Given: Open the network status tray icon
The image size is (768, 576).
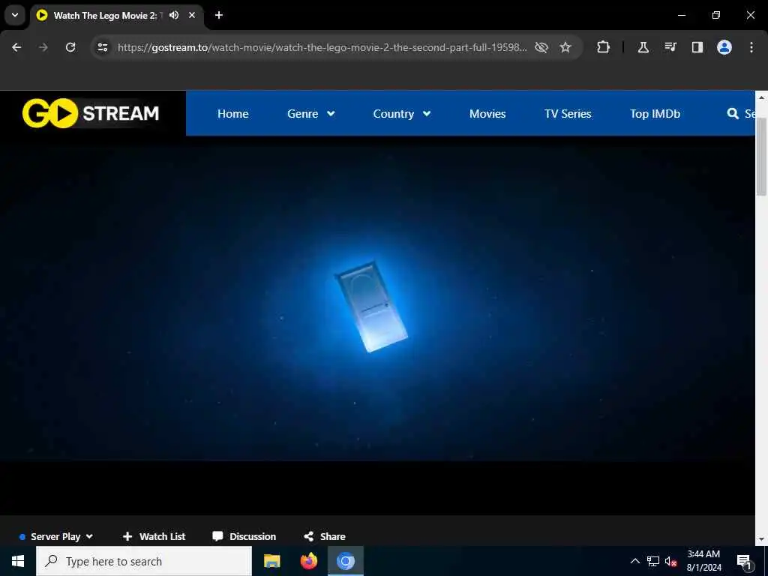Looking at the screenshot, I should point(653,561).
